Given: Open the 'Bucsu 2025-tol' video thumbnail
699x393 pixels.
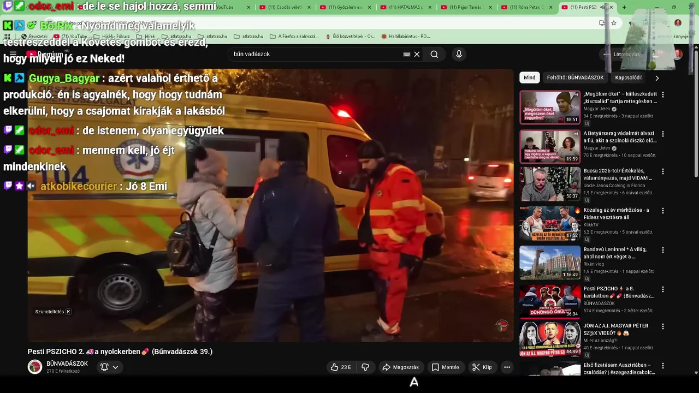Looking at the screenshot, I should pos(550,184).
